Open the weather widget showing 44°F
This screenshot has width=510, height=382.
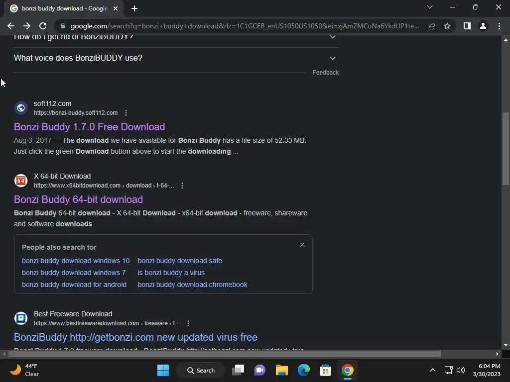pyautogui.click(x=24, y=370)
